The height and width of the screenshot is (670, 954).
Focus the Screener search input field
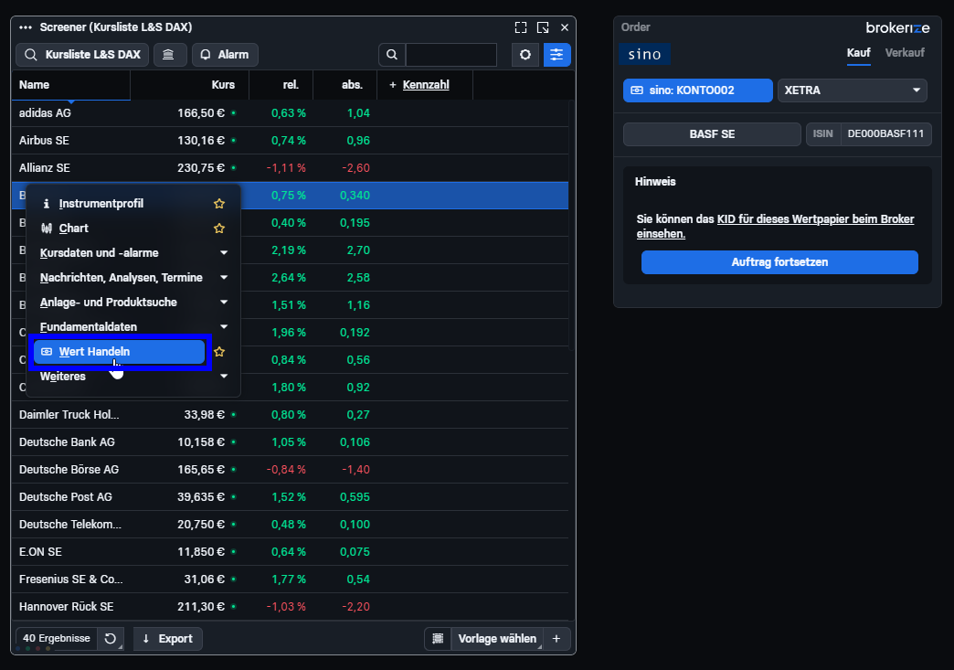pos(450,55)
